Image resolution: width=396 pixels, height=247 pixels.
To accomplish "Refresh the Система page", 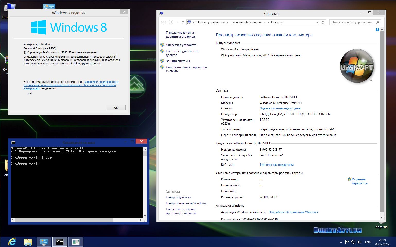I will [x=323, y=22].
